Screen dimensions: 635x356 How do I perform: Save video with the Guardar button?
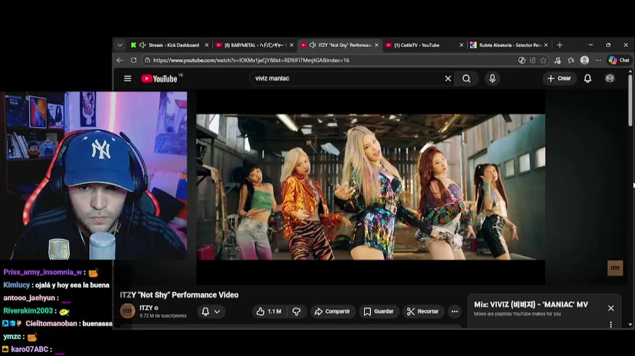(x=379, y=311)
